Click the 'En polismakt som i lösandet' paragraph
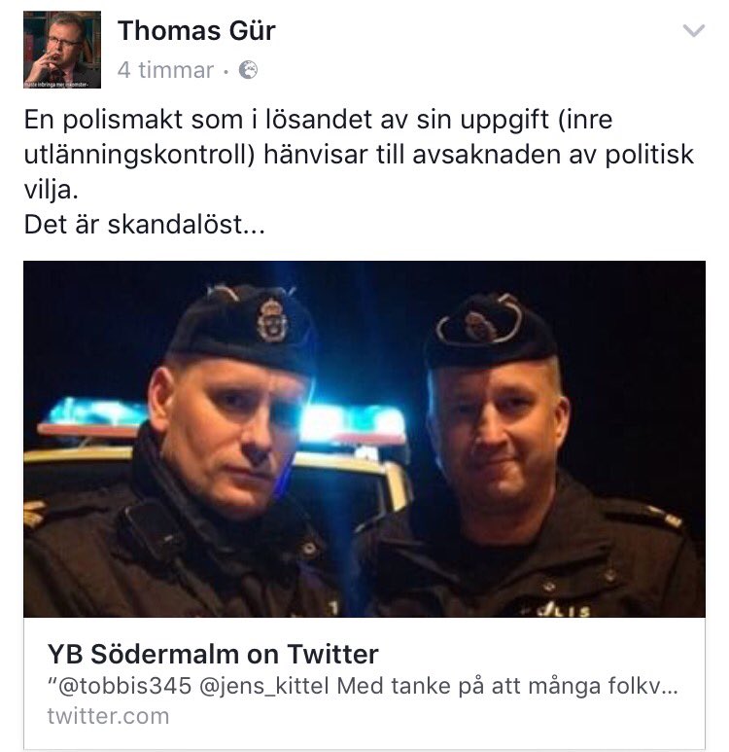This screenshot has height=752, width=729. point(359,154)
